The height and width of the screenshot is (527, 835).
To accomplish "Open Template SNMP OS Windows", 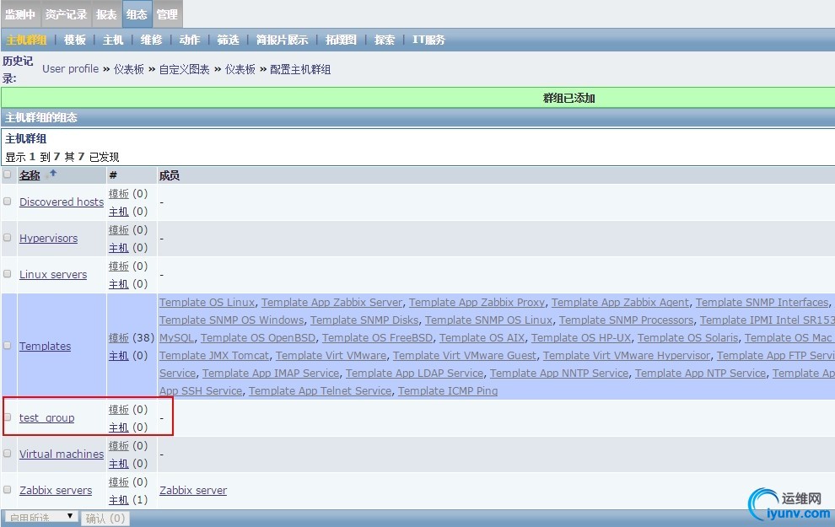I will click(x=232, y=320).
